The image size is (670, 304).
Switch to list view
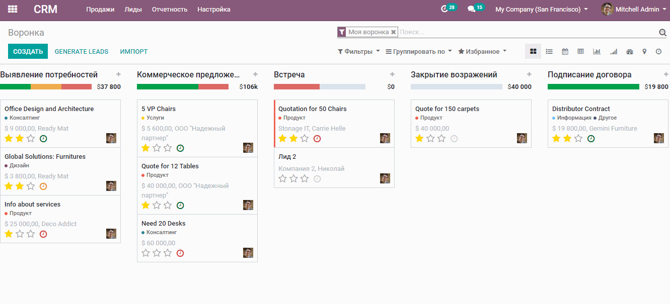point(549,51)
